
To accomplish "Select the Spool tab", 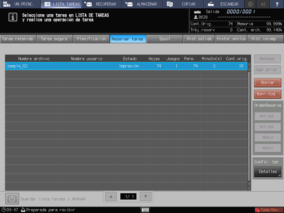I will pyautogui.click(x=164, y=39).
